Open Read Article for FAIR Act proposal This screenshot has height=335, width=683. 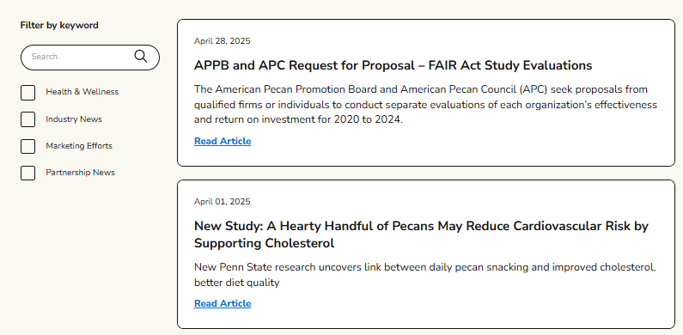coord(223,141)
